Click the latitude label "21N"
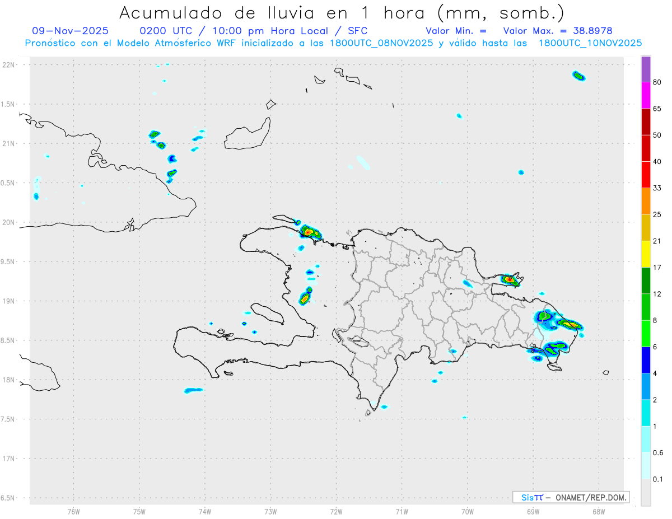Screen dimensions: 672x519 (x=9, y=143)
